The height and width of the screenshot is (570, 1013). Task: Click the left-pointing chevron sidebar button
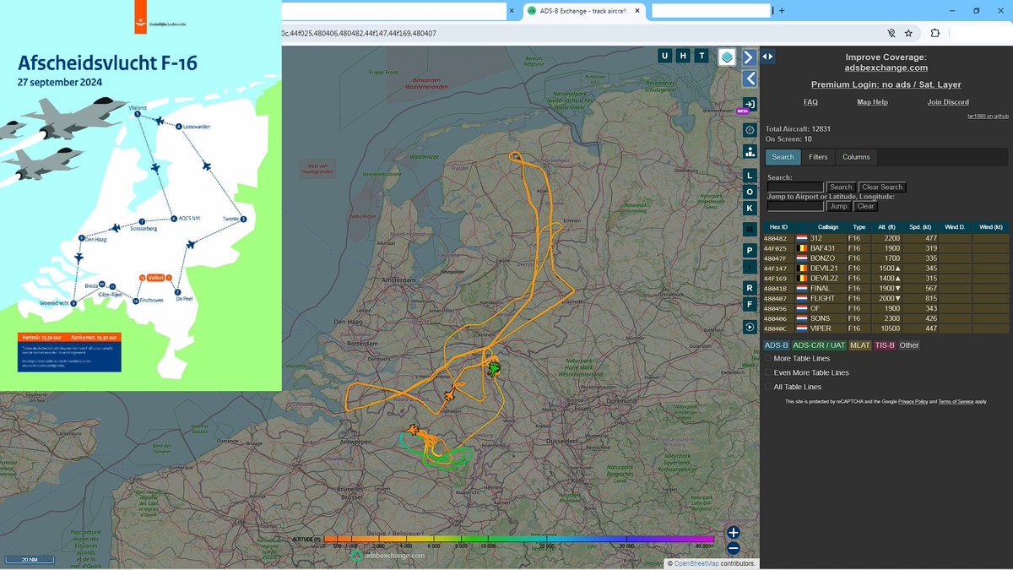[x=750, y=79]
